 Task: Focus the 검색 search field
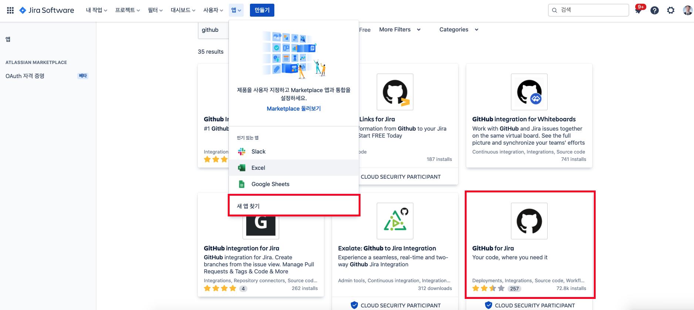point(589,10)
